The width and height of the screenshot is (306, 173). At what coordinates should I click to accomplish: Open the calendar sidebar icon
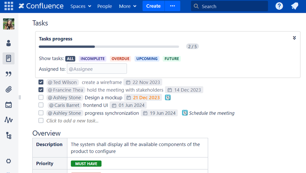(9, 105)
